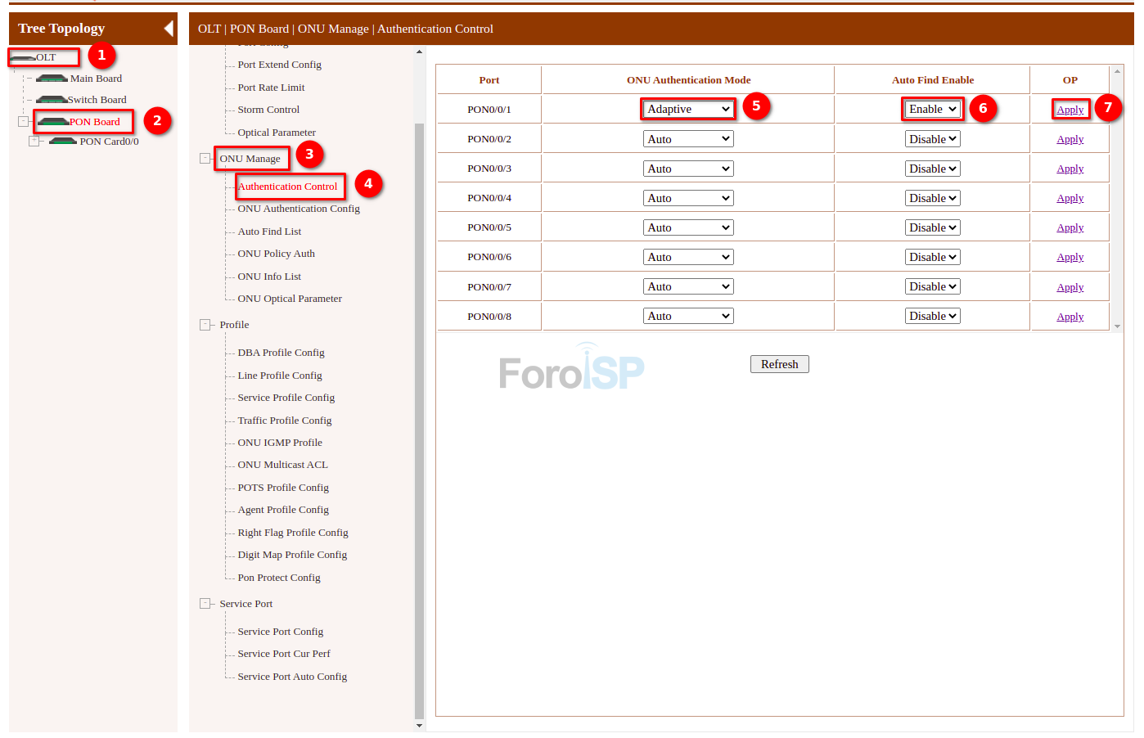Collapse the Profile menu group
Image resolution: width=1144 pixels, height=738 pixels.
(x=205, y=325)
